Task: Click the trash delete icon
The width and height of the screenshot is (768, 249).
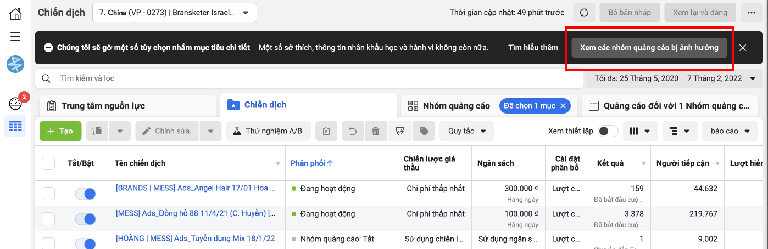Action: tap(376, 131)
